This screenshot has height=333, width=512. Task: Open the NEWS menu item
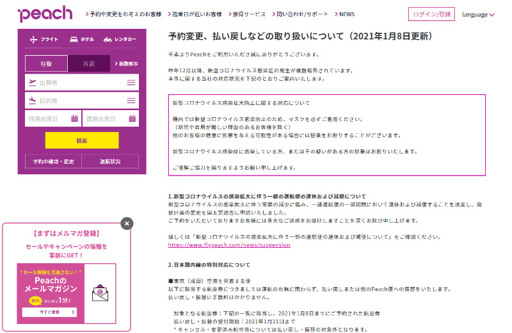point(344,14)
